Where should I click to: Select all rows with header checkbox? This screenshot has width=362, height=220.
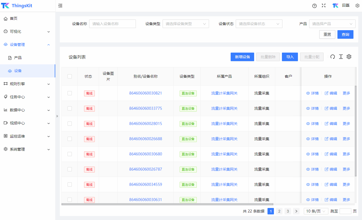(x=70, y=76)
